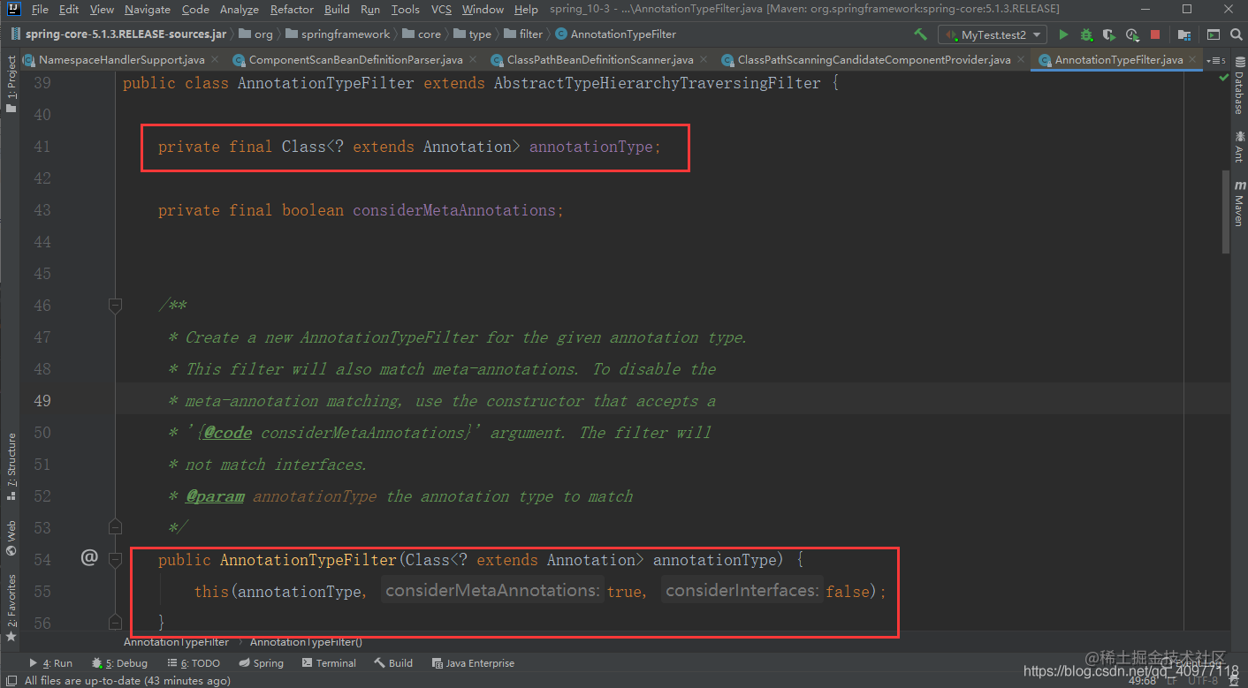Open the Run menu
Image resolution: width=1248 pixels, height=688 pixels.
pyautogui.click(x=370, y=9)
